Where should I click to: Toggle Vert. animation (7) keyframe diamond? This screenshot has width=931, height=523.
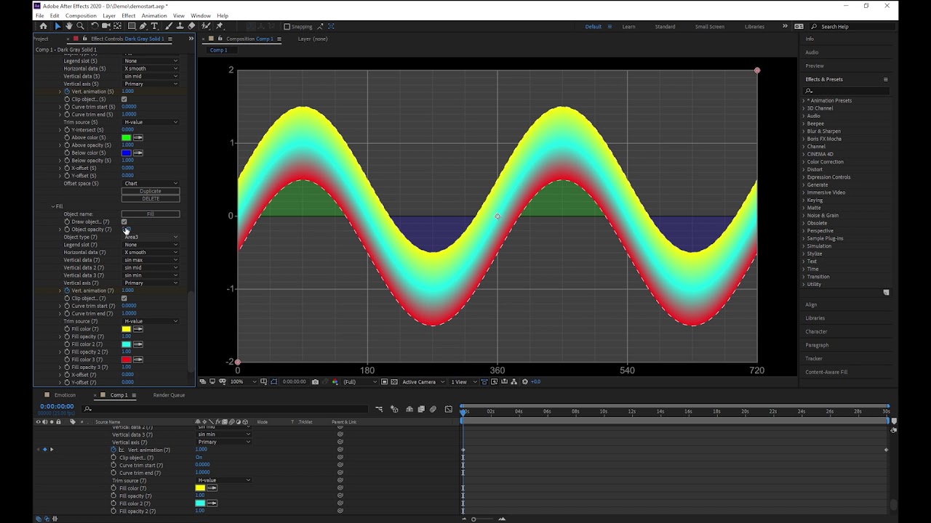click(x=44, y=450)
